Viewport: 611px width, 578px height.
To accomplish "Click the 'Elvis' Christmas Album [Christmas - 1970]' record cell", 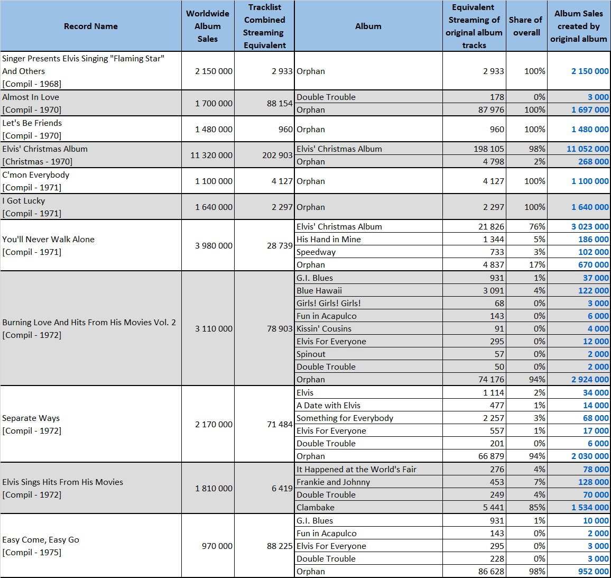I will 91,155.
